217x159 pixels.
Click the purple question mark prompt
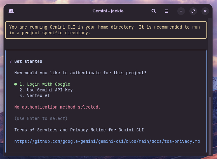click(x=10, y=62)
